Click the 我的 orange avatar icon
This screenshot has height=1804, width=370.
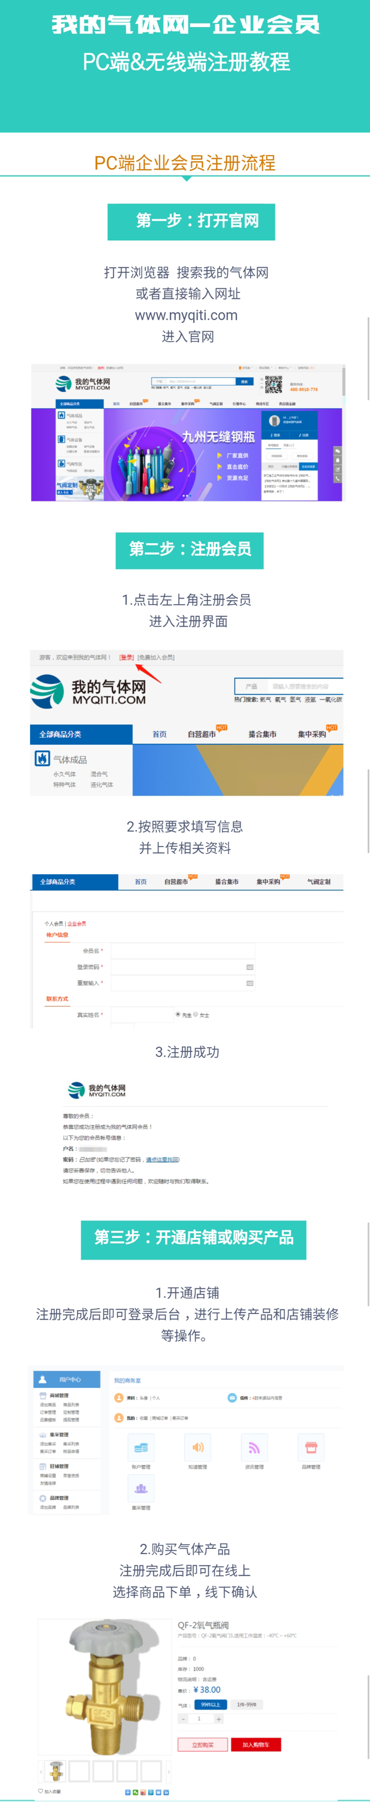point(119,1418)
